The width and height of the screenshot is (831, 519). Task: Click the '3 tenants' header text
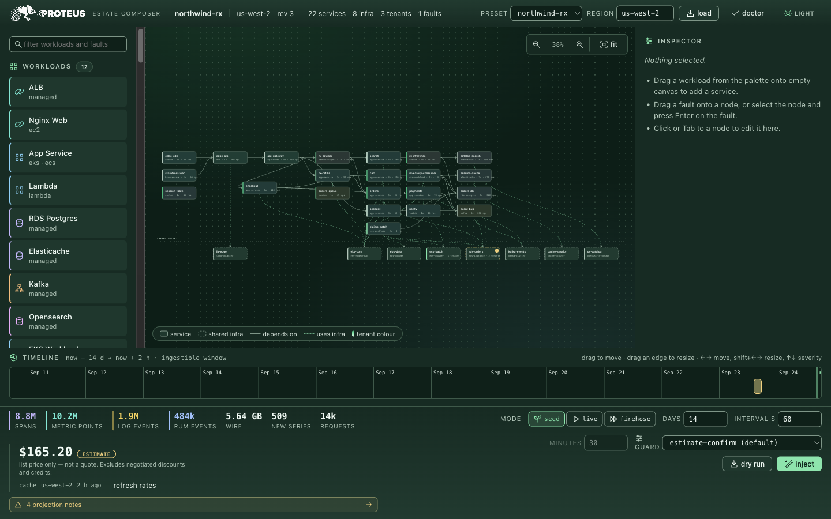coord(396,13)
